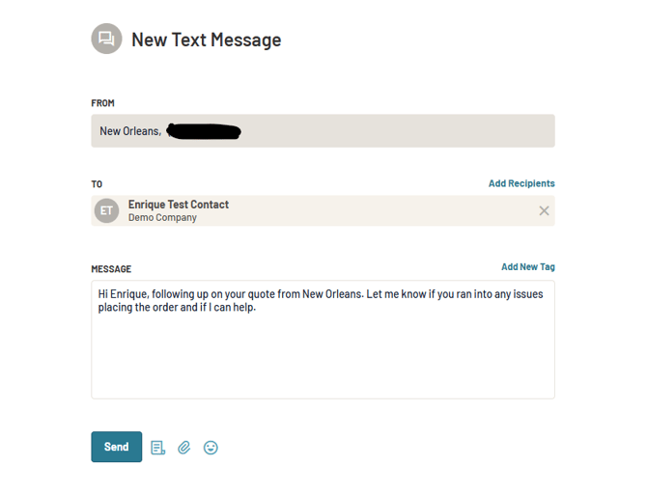Click the chat bubbles icon beside the title
The height and width of the screenshot is (494, 647).
point(106,39)
